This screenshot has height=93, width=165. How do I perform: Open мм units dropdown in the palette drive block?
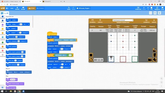point(25,24)
